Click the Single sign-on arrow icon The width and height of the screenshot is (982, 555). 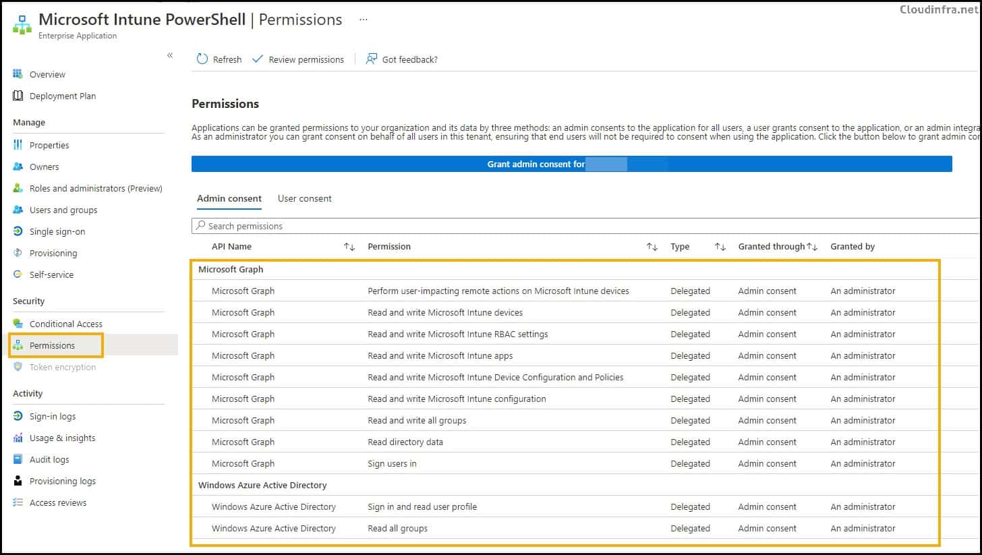(x=18, y=231)
